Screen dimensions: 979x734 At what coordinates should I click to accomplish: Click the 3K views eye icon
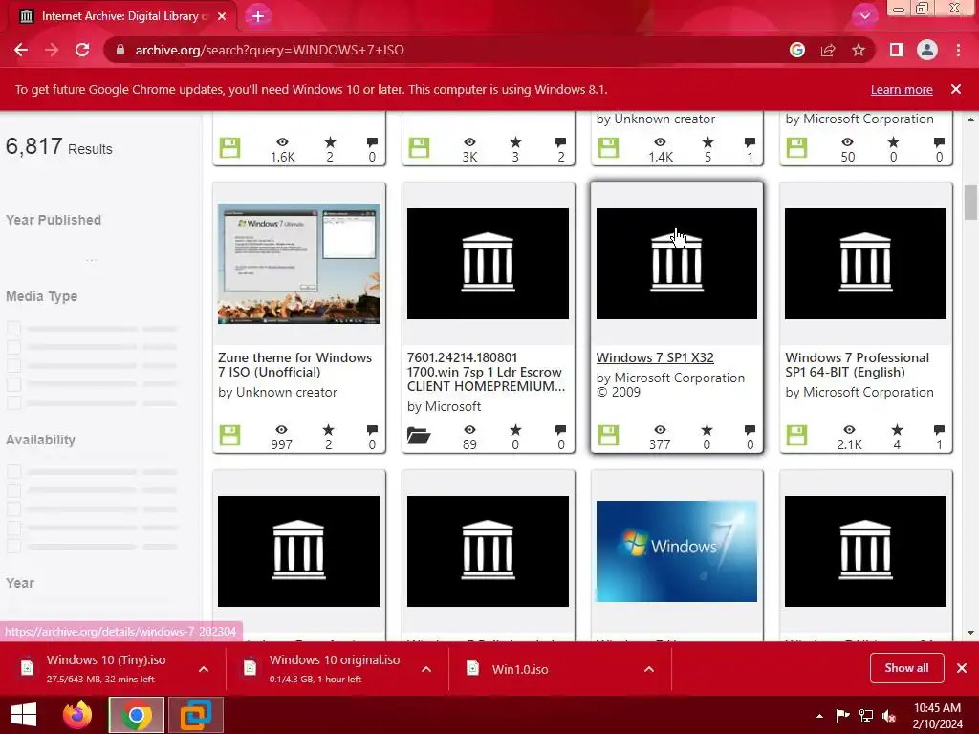[469, 142]
